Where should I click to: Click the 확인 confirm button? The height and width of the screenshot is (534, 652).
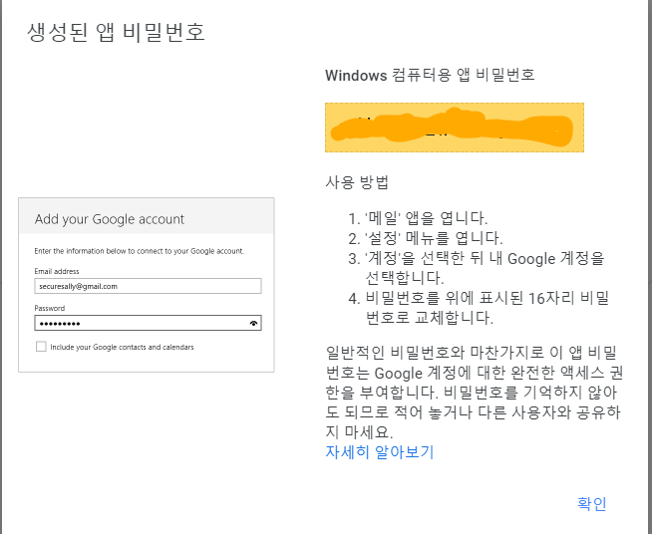[592, 504]
